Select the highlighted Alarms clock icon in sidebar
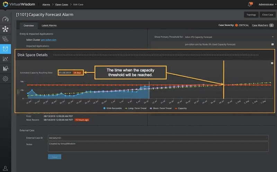This screenshot has width=277, height=172. tap(5, 49)
